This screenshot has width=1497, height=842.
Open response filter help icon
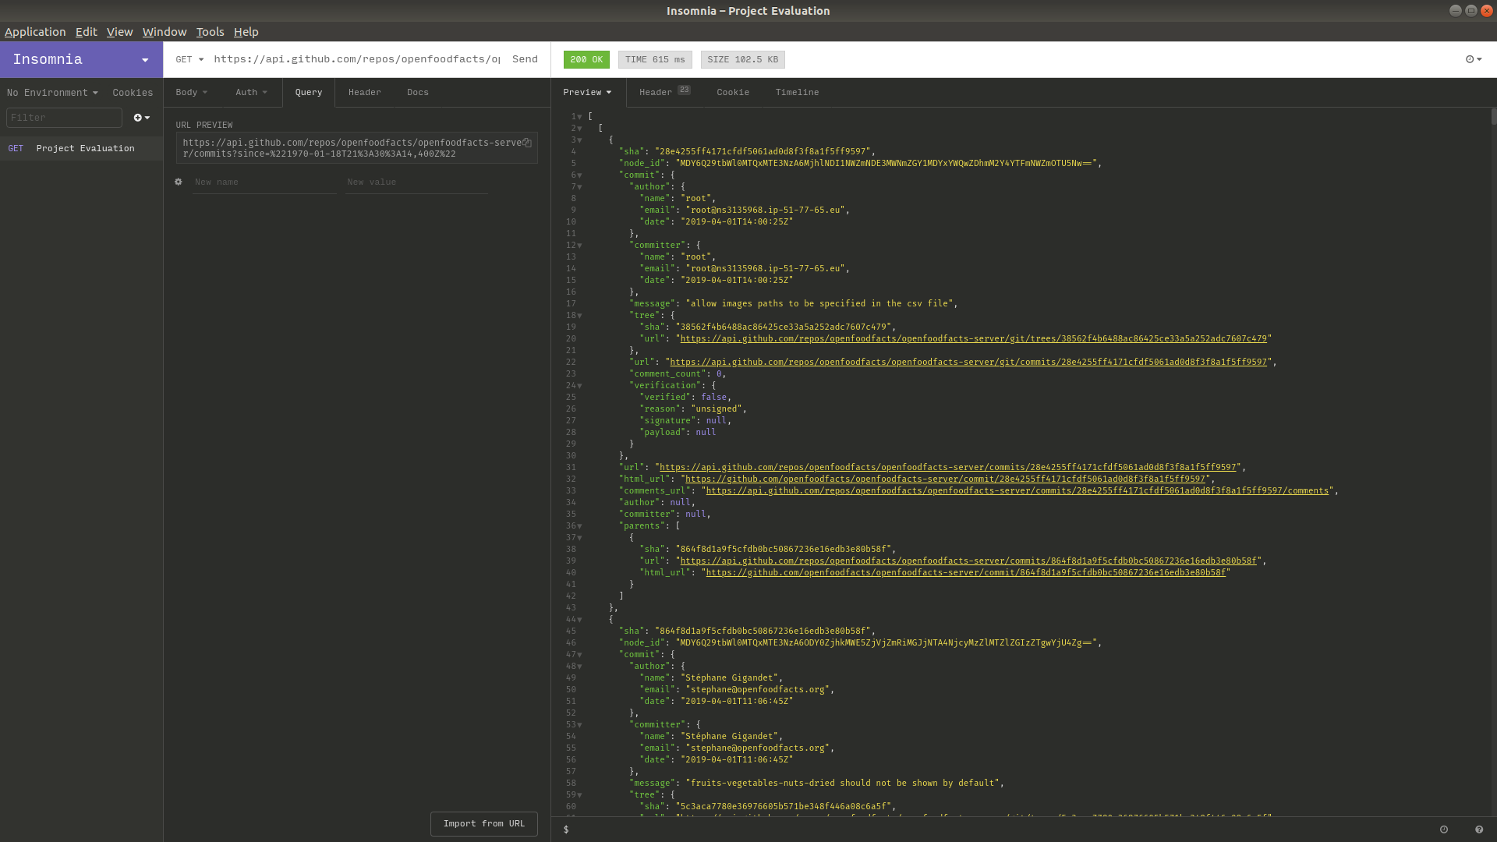[1479, 830]
